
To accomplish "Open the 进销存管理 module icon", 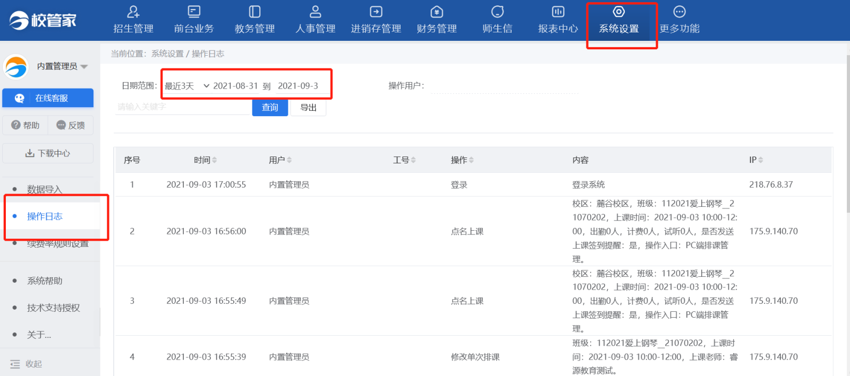I will pyautogui.click(x=376, y=12).
